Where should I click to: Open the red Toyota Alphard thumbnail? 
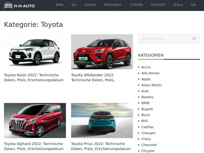pyautogui.click(x=35, y=120)
